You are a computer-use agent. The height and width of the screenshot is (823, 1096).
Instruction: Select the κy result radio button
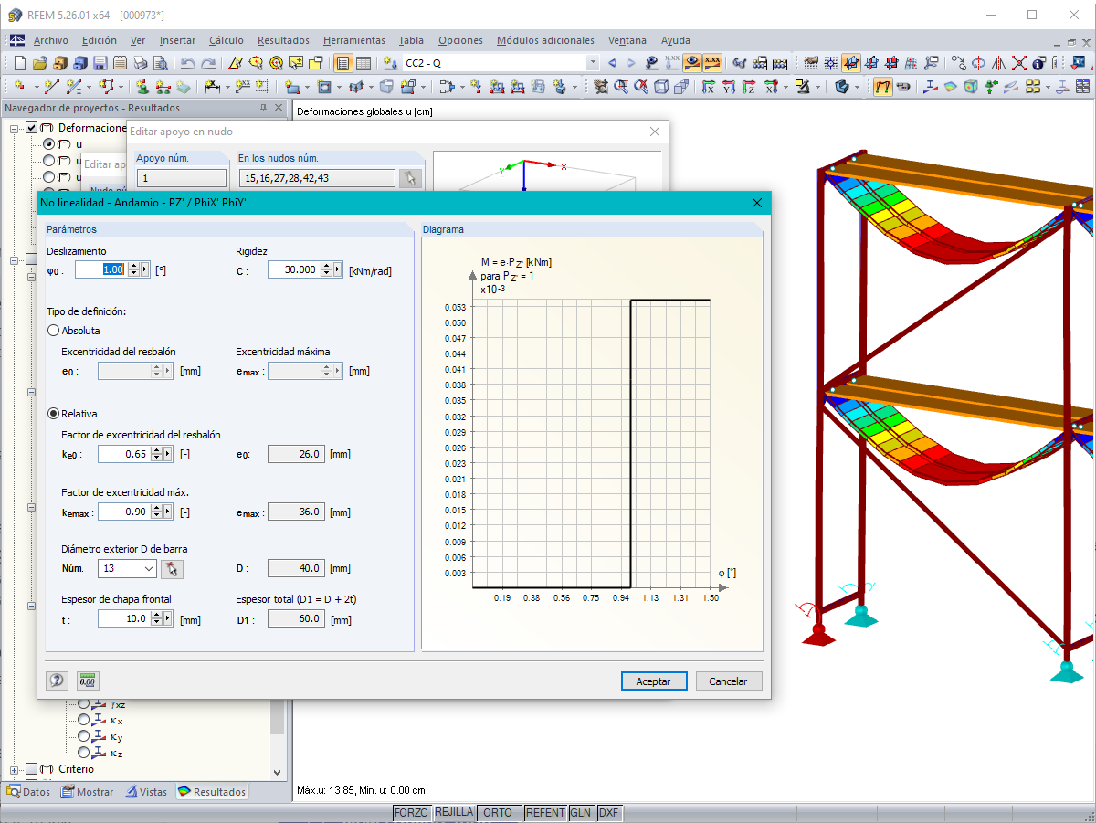tap(84, 736)
